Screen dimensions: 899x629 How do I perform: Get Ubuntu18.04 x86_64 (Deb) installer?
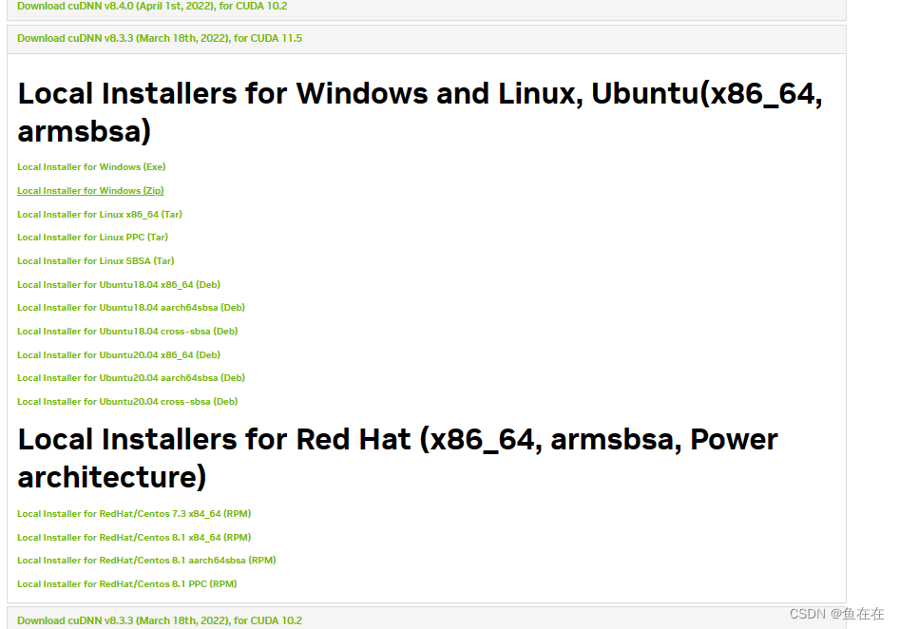(x=119, y=284)
